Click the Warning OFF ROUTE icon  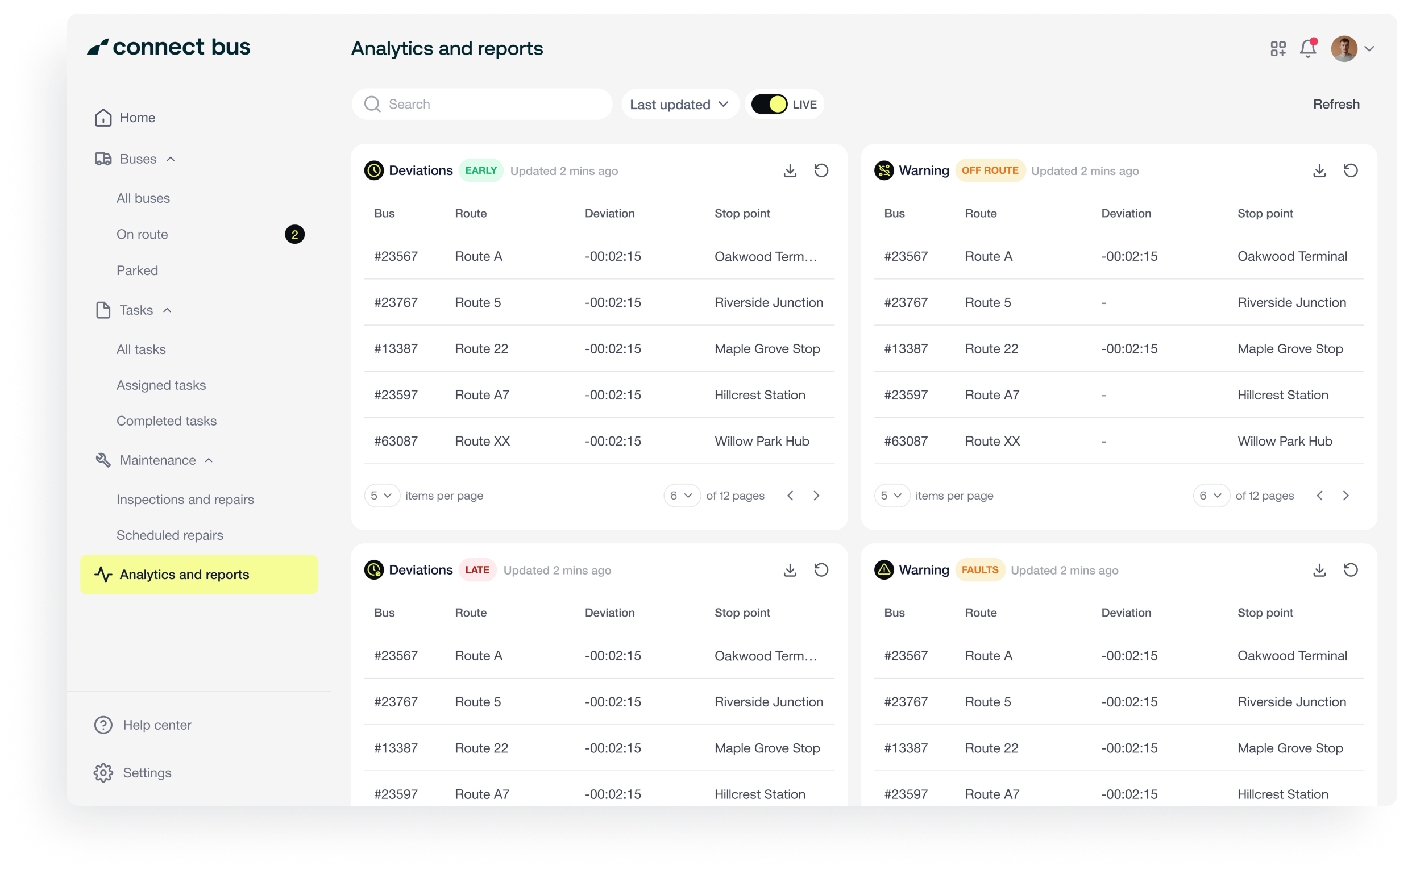point(883,170)
